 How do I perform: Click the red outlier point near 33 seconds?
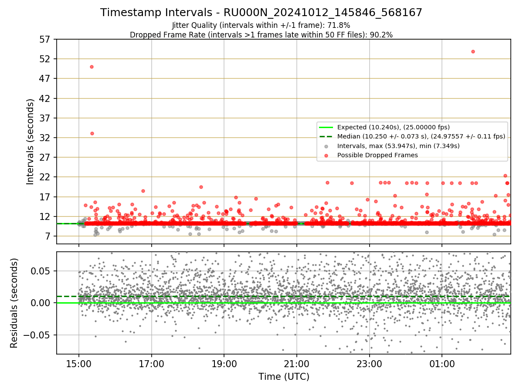pyautogui.click(x=92, y=133)
